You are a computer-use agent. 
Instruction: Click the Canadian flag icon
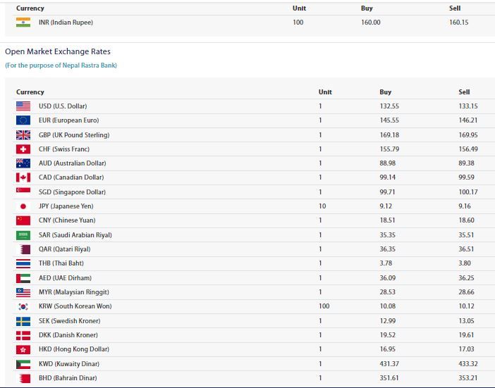23,177
